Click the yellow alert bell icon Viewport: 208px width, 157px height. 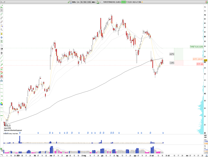2,34
